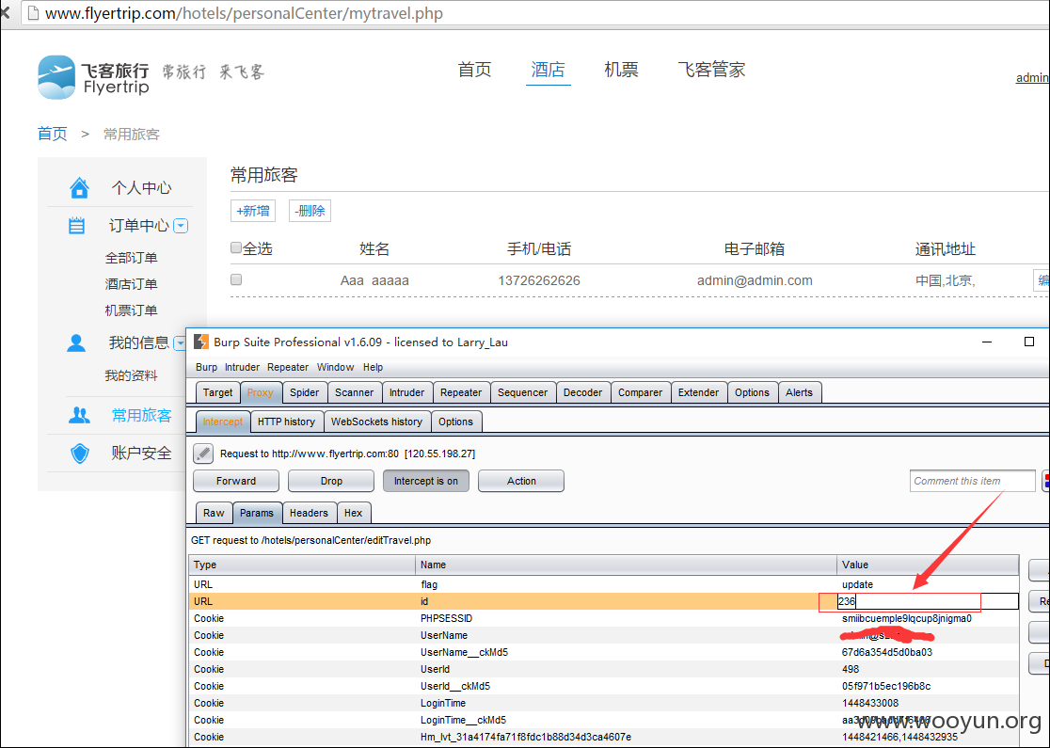The width and height of the screenshot is (1050, 748).
Task: Switch to the Intruder tool tab
Action: point(407,392)
